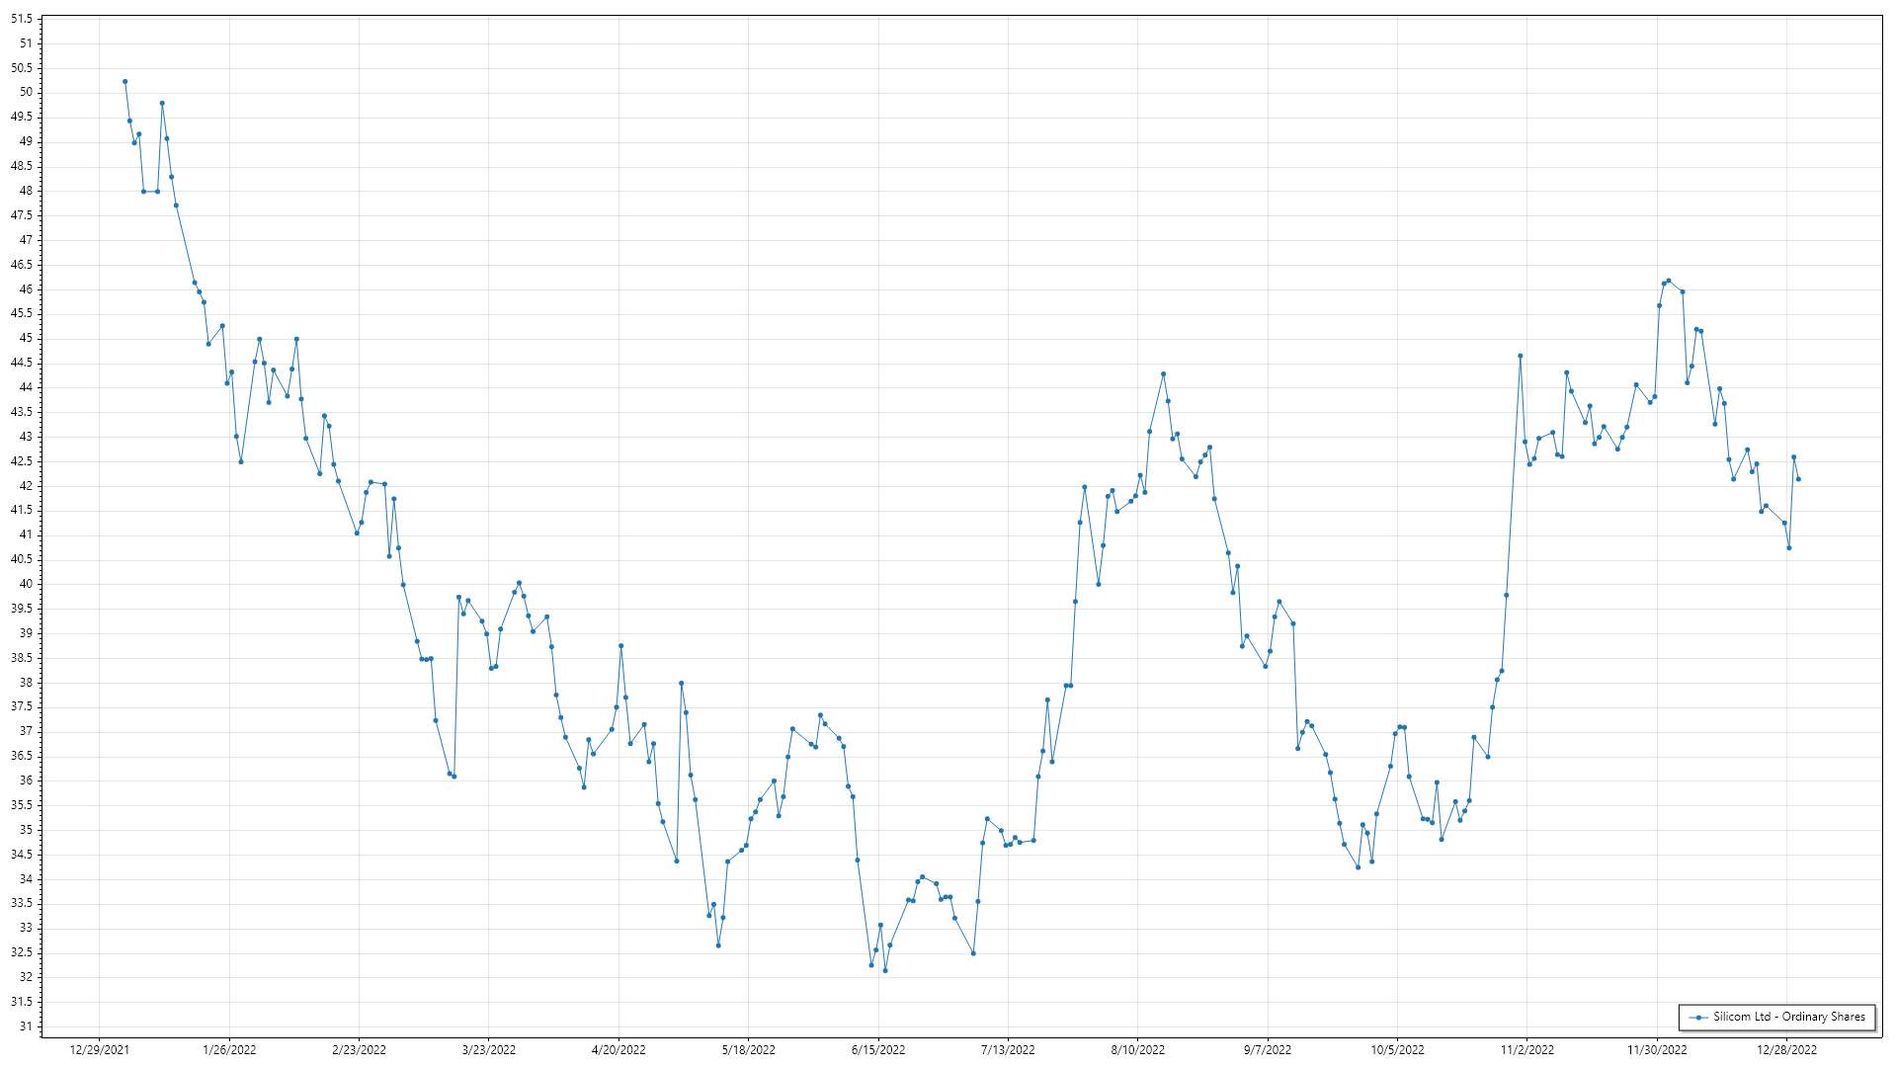The width and height of the screenshot is (1897, 1067).
Task: Select the 12/28/2022 x-axis date label
Action: click(1786, 1050)
